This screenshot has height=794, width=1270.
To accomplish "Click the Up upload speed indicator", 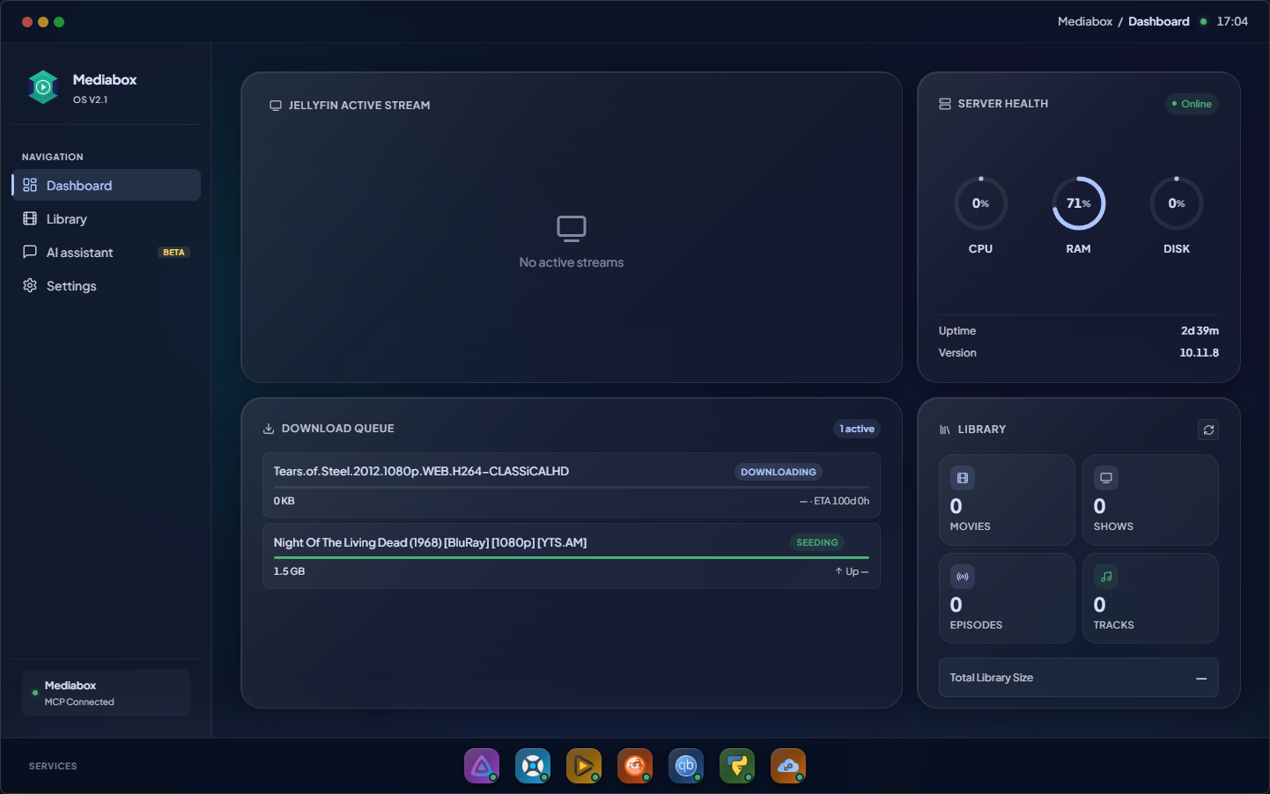I will click(852, 571).
